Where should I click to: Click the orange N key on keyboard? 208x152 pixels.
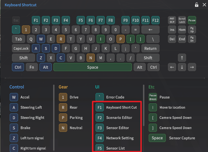90,58
